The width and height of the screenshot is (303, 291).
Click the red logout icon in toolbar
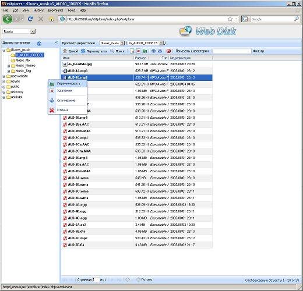(168, 51)
